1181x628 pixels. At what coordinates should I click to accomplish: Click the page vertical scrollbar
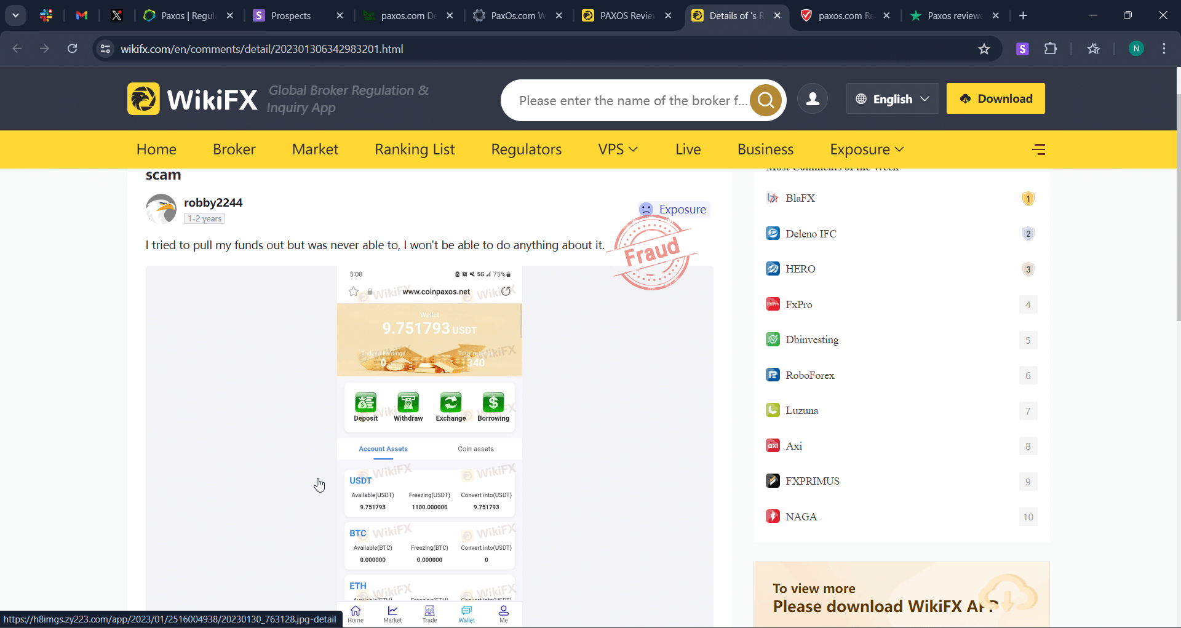pos(1178,207)
